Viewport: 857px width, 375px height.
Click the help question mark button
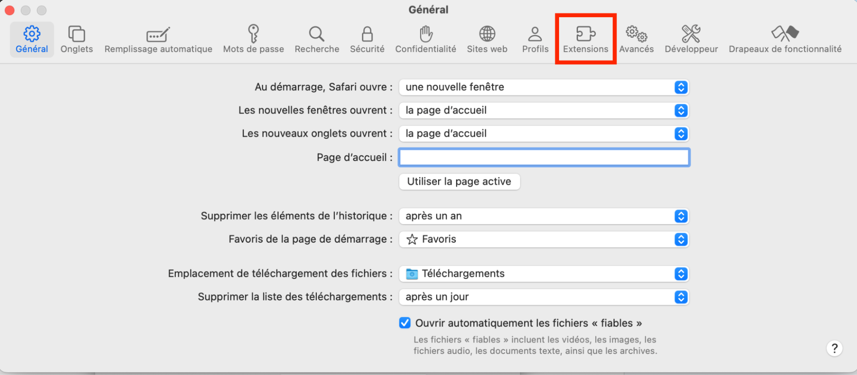pos(834,348)
